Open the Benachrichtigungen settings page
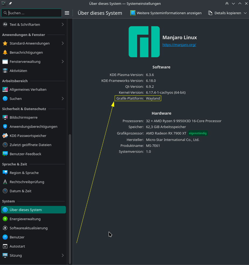This screenshot has width=249, height=265. [33, 52]
